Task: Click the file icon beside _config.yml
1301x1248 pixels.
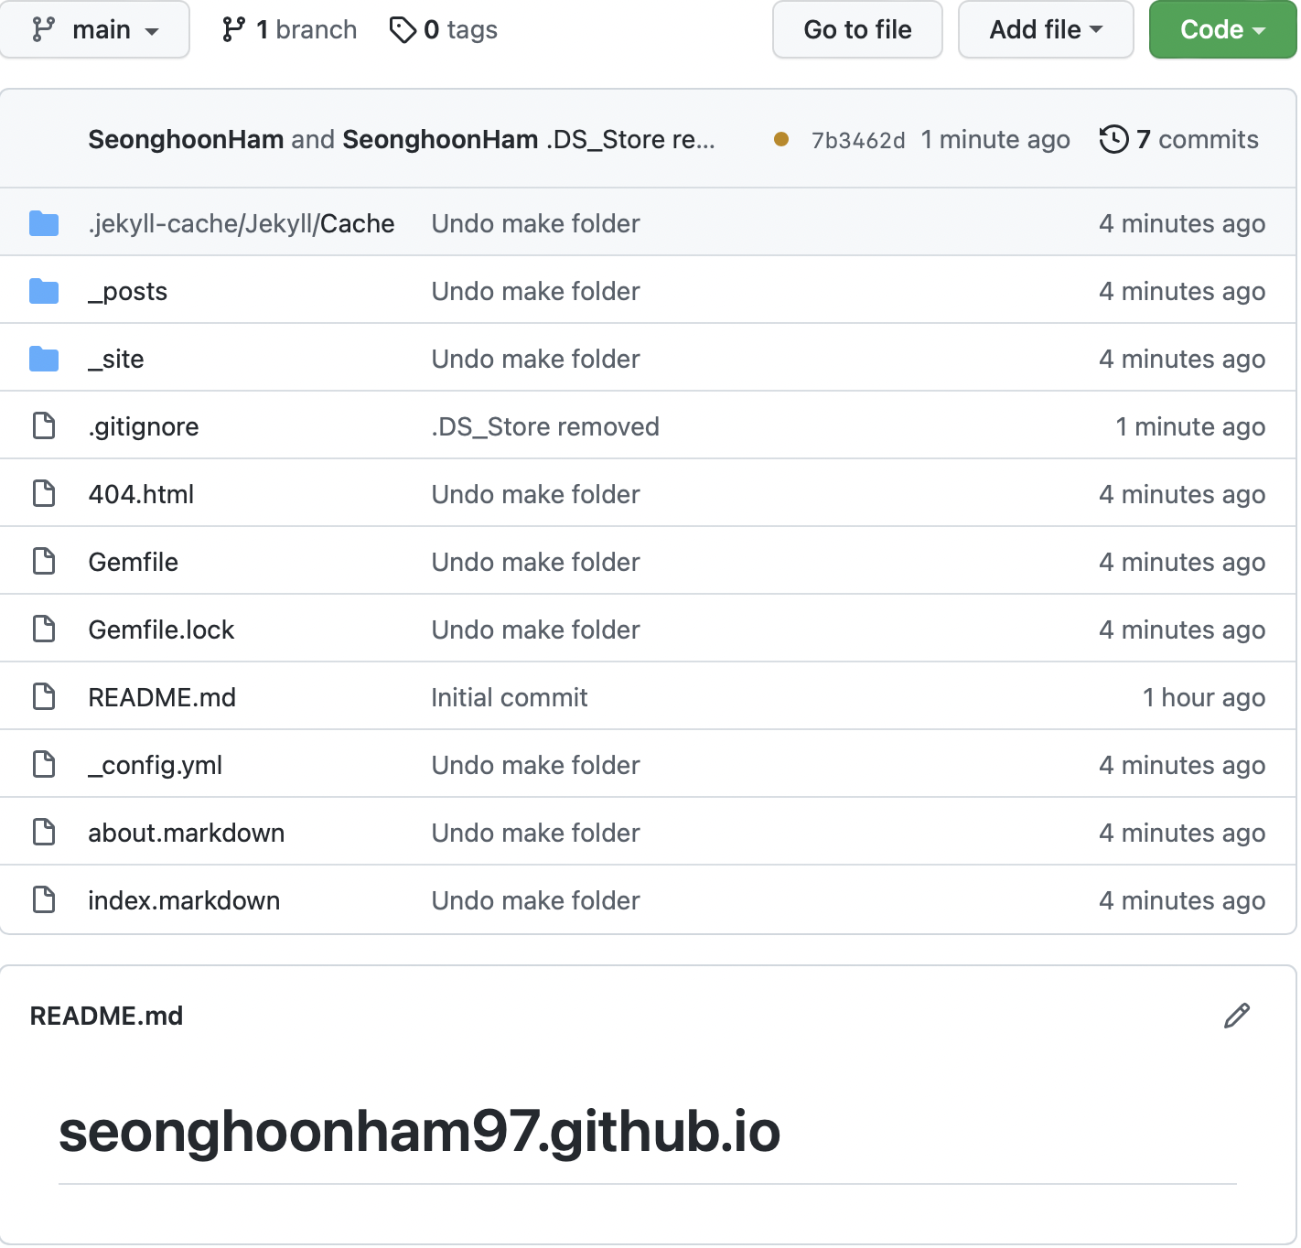Action: [44, 764]
